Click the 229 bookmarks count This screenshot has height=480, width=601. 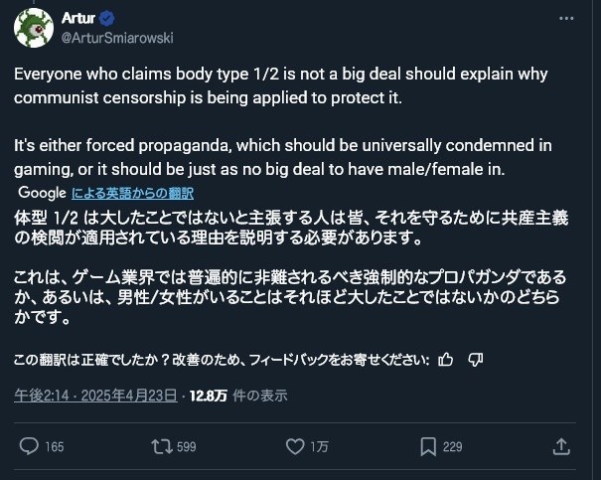click(x=452, y=447)
